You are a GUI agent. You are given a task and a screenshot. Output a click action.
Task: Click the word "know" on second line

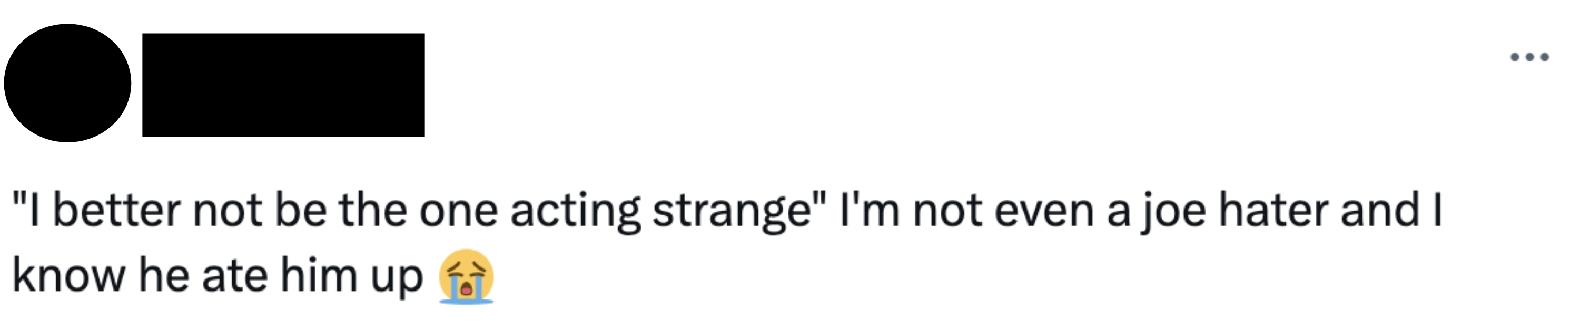68,275
